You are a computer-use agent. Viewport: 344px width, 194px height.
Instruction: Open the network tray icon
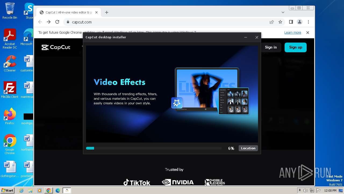(x=312, y=190)
